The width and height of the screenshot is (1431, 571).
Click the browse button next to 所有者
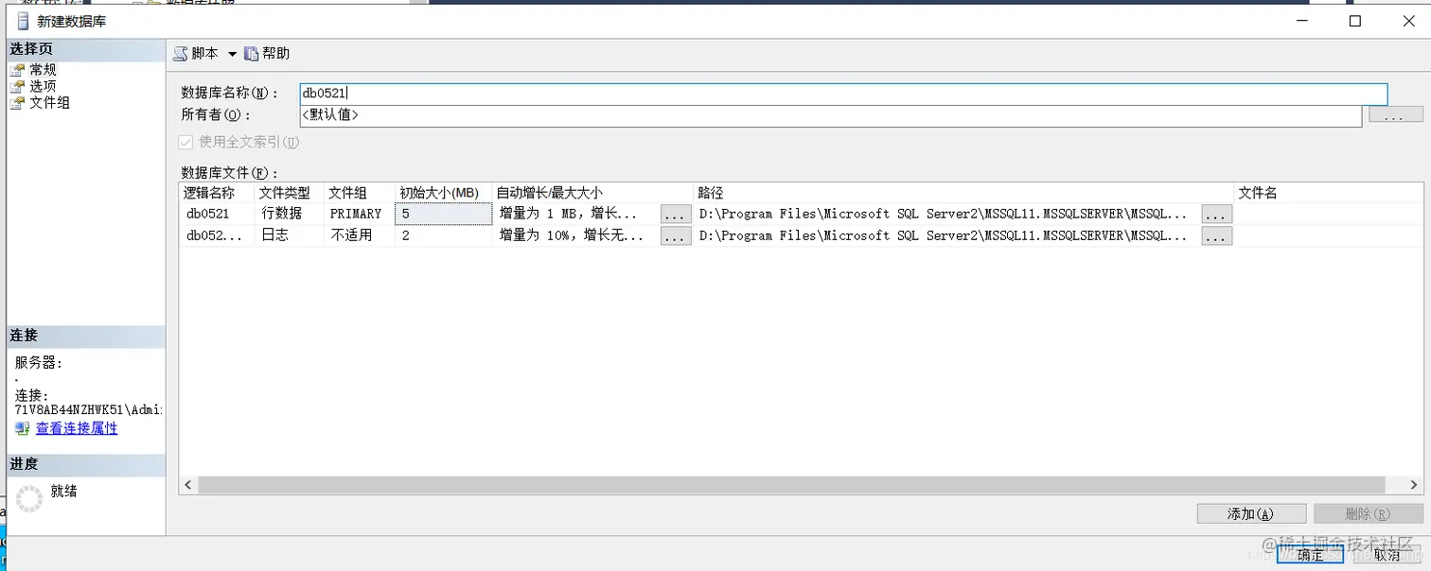[x=1396, y=115]
